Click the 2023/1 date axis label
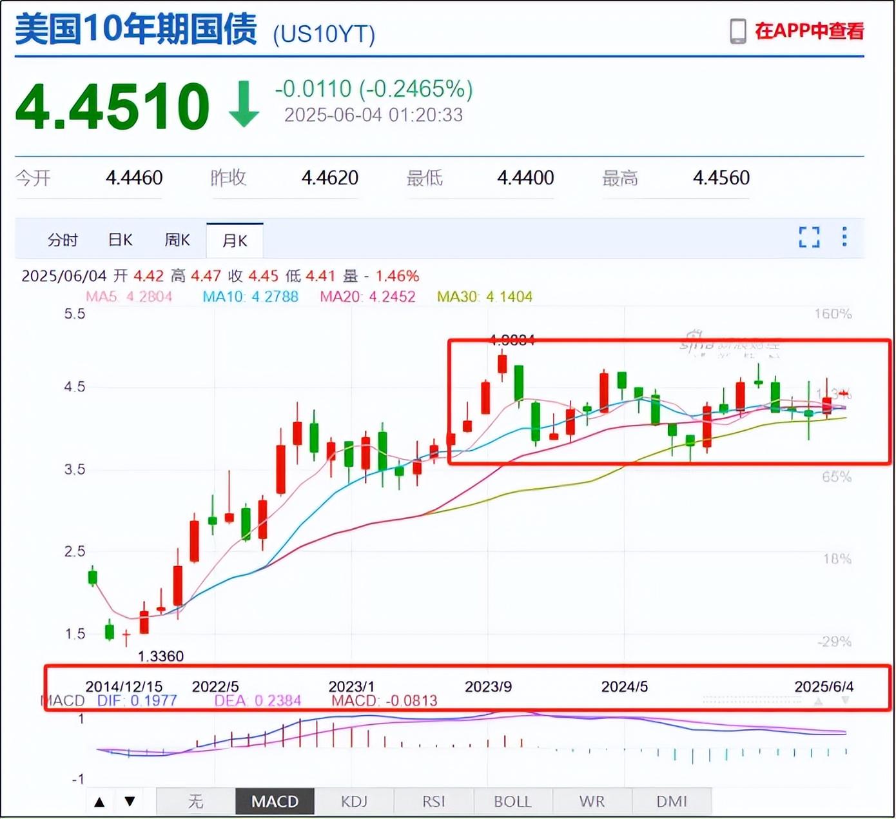Image resolution: width=896 pixels, height=819 pixels. 351,687
